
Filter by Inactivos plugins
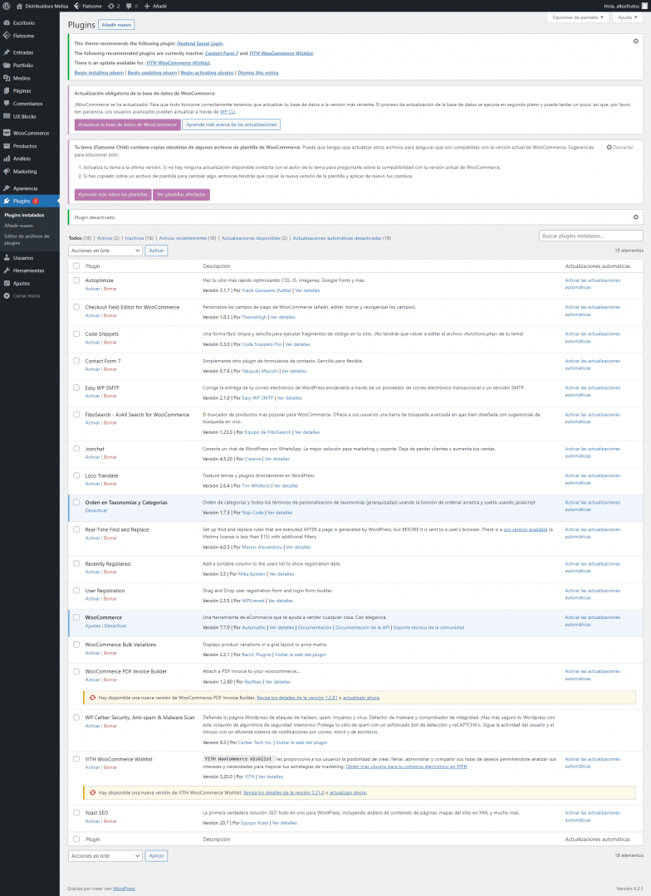pos(139,238)
